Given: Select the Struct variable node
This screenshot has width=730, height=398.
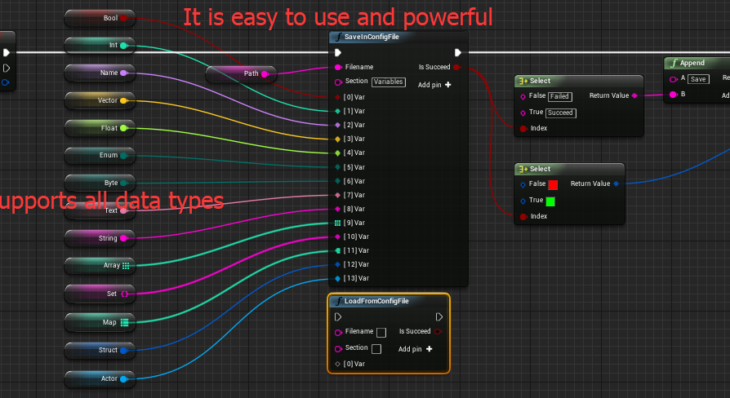Looking at the screenshot, I should tap(98, 350).
